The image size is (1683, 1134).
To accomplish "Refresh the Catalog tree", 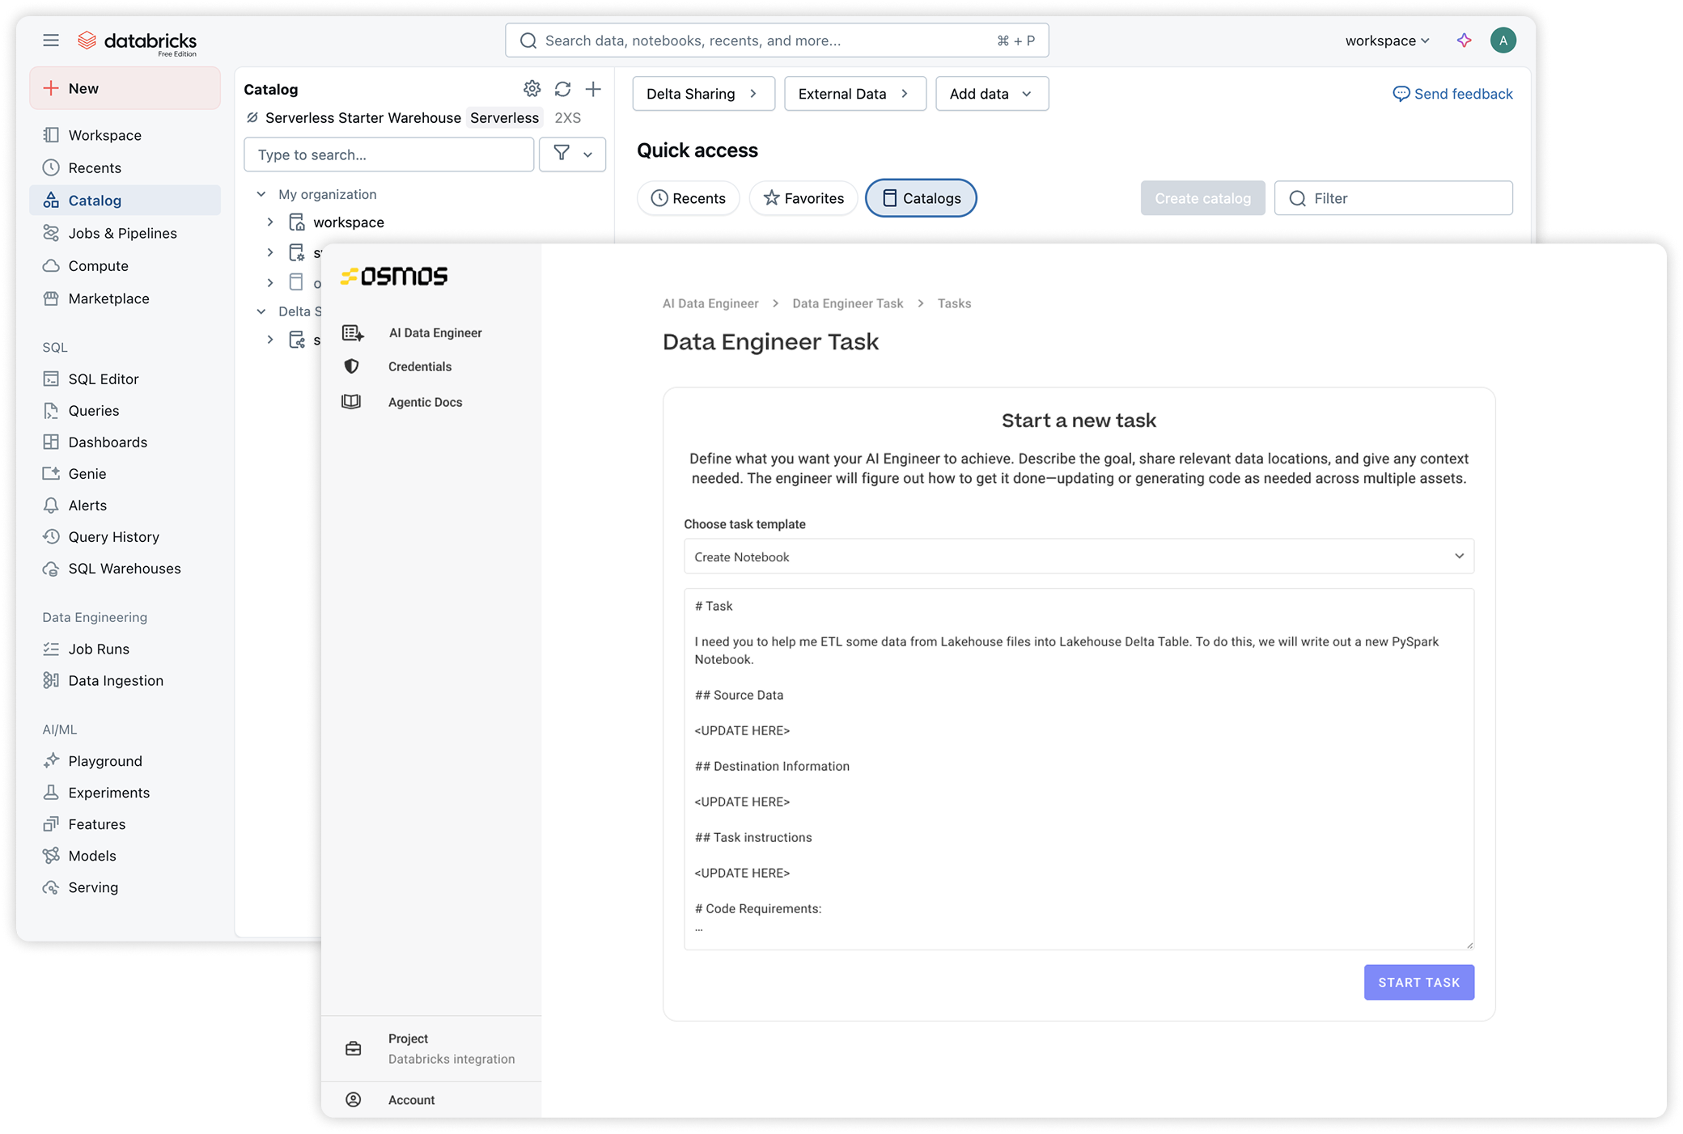I will pyautogui.click(x=562, y=89).
